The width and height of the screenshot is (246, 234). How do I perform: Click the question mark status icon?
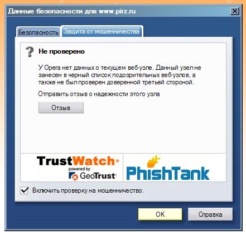pos(30,52)
